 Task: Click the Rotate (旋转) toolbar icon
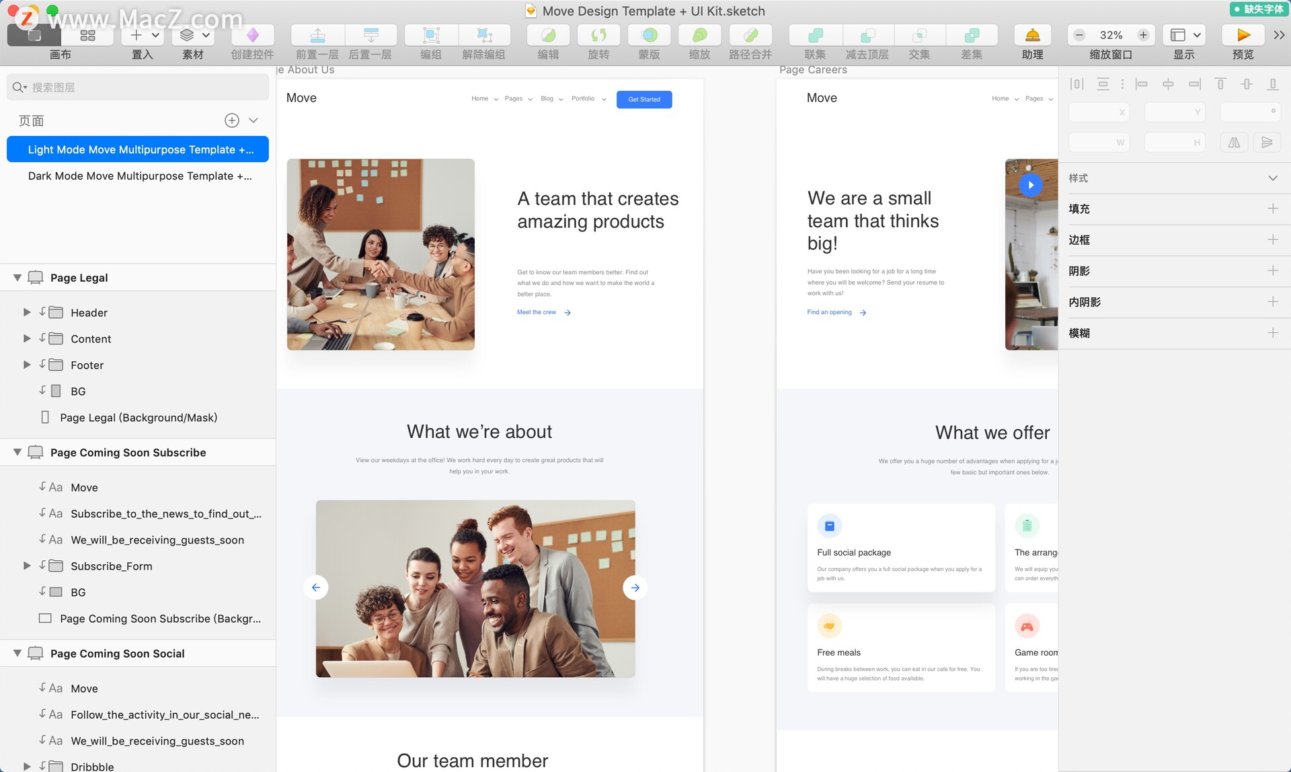[598, 35]
